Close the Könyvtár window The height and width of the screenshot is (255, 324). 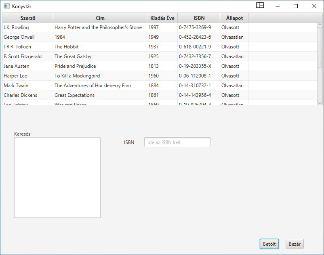[x=314, y=6]
